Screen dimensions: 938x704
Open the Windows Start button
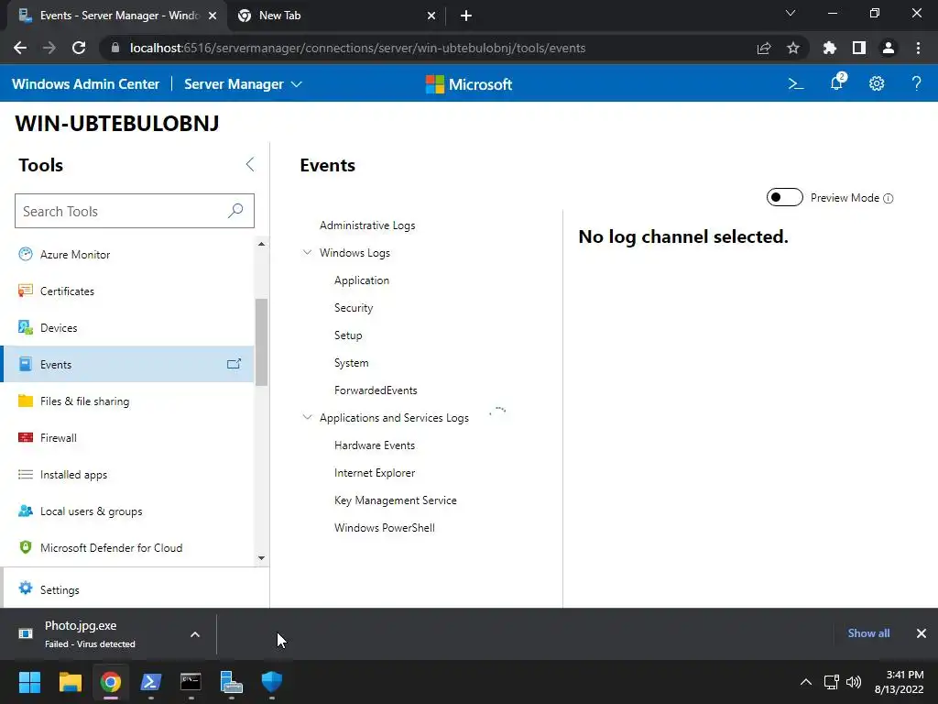(x=29, y=682)
